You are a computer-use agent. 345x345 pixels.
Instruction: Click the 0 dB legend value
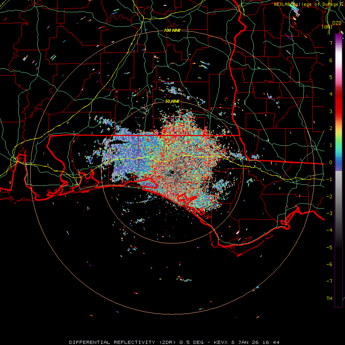coord(331,163)
